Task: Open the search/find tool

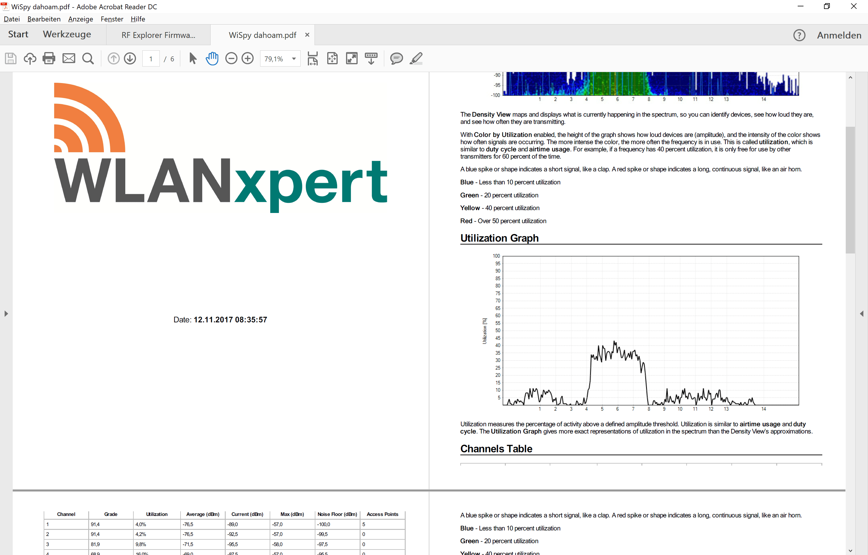Action: point(88,58)
